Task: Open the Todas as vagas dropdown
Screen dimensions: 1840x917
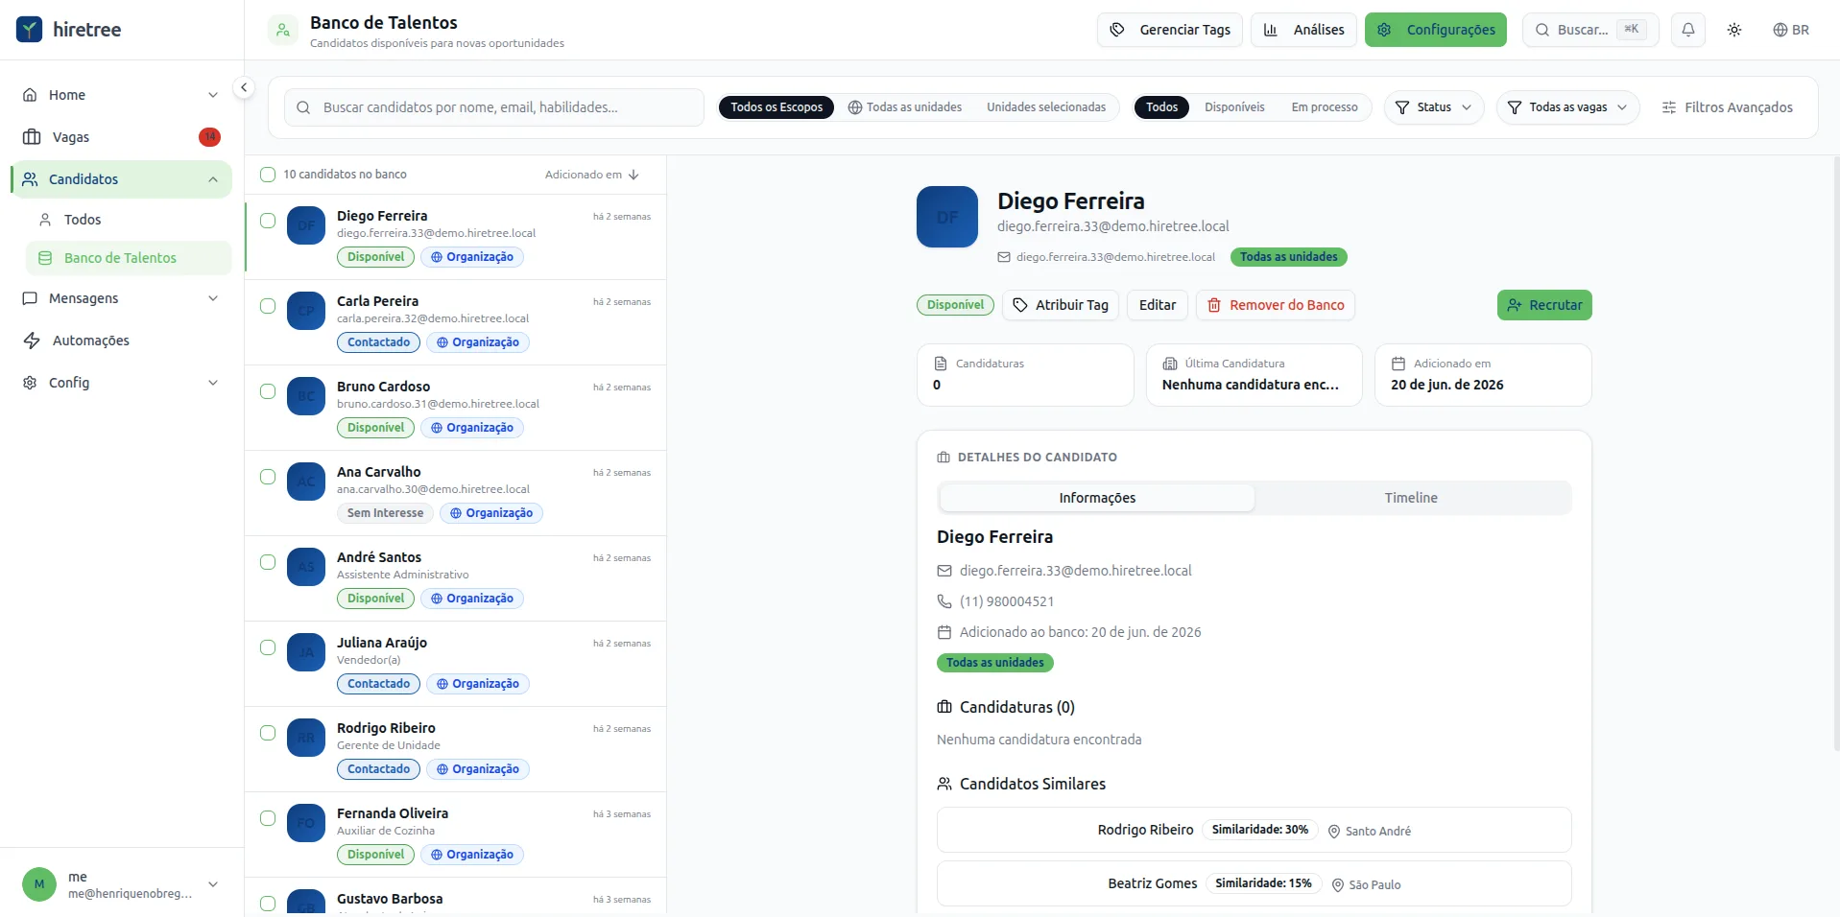Action: (1567, 107)
